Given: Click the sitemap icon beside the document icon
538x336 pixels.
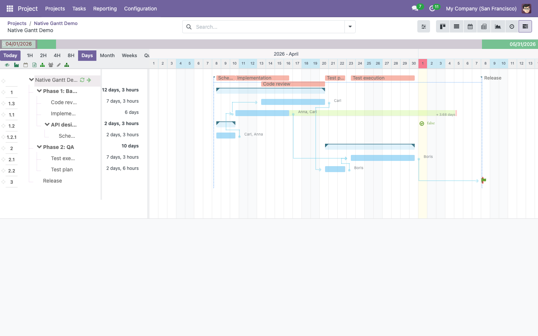Looking at the screenshot, I should (42, 65).
